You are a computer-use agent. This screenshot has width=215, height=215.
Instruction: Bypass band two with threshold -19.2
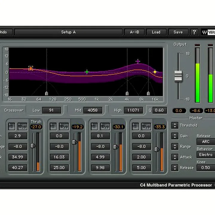click(x=64, y=126)
